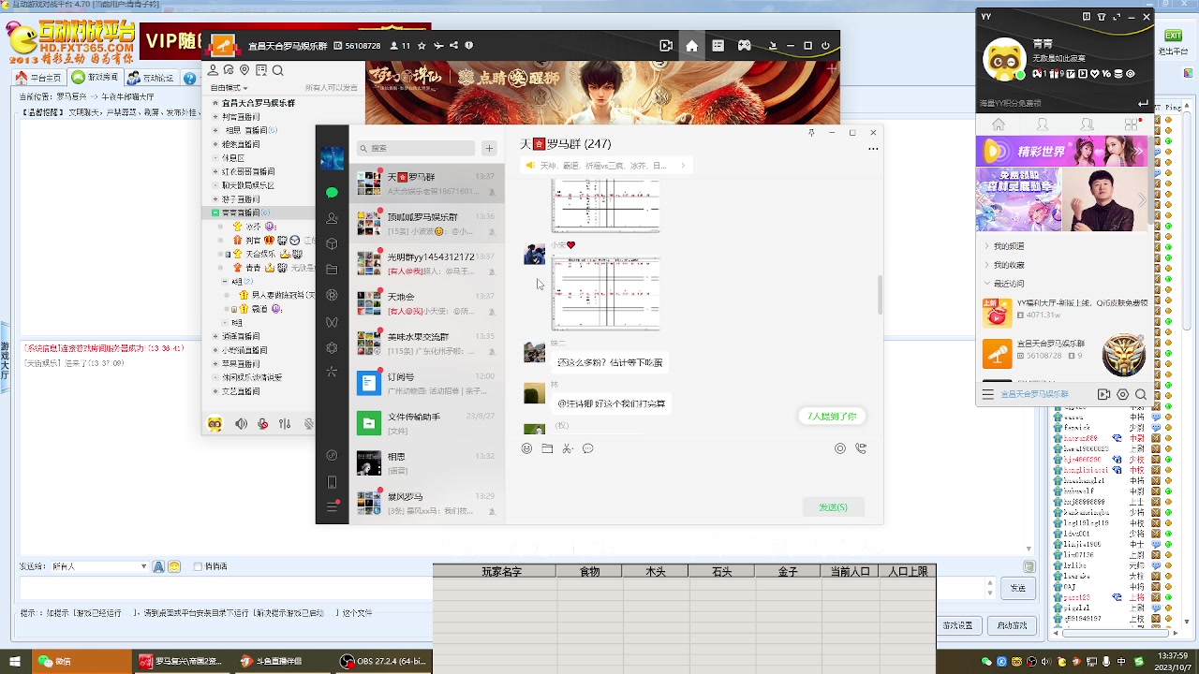The height and width of the screenshot is (674, 1199).
Task: Open 天合罗马群 conversation in WeChat list
Action: tap(426, 183)
